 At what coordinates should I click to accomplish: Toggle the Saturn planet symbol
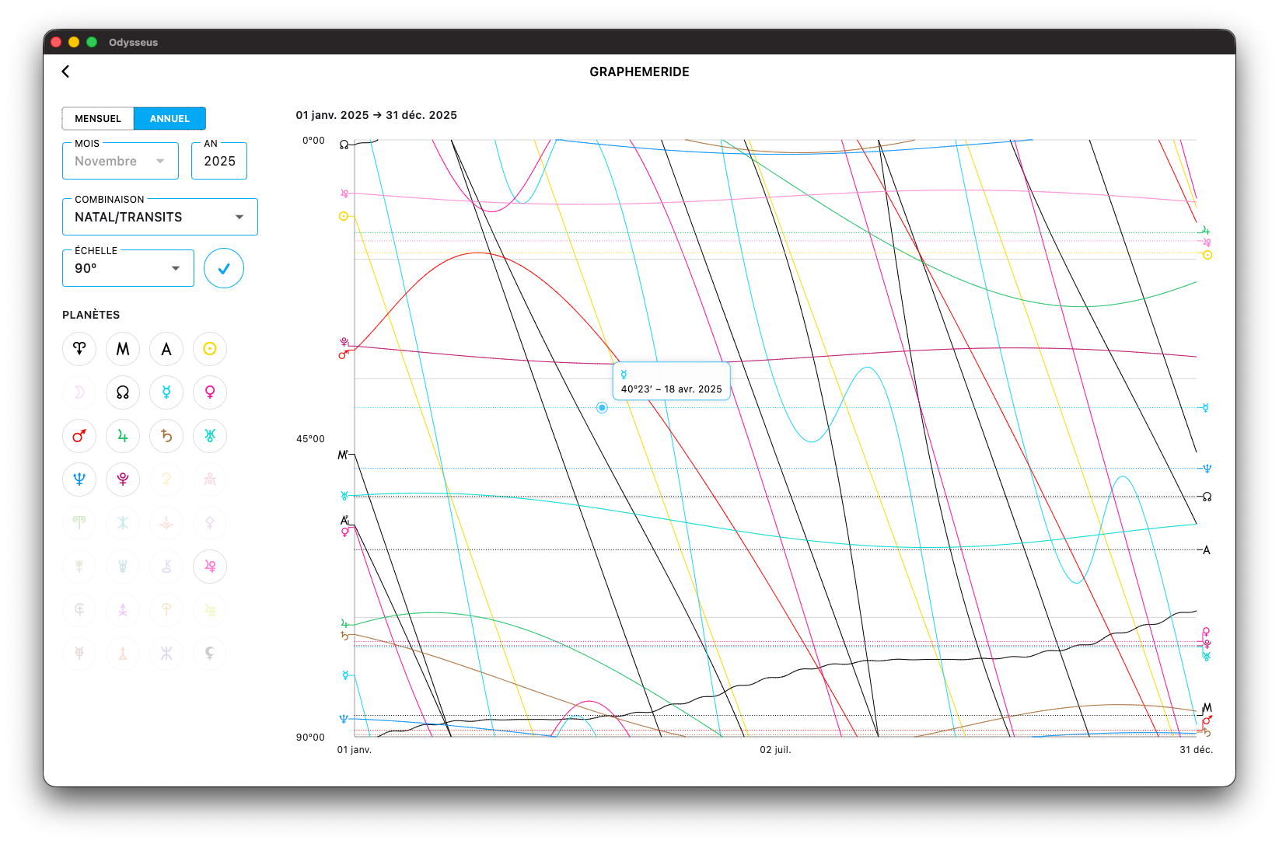(166, 436)
